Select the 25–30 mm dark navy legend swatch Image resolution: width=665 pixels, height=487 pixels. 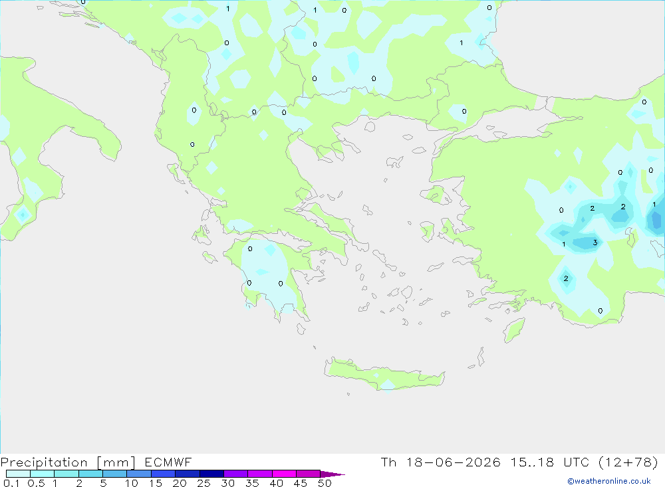[211, 474]
